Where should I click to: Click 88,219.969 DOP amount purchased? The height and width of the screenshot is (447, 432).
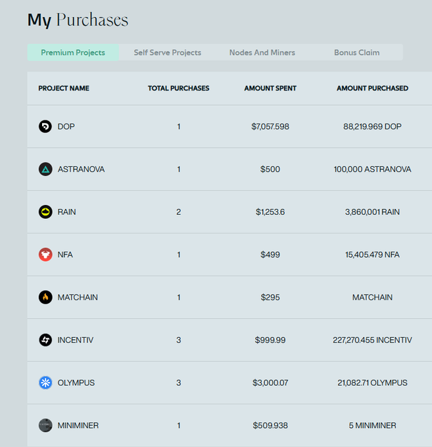[x=372, y=127]
